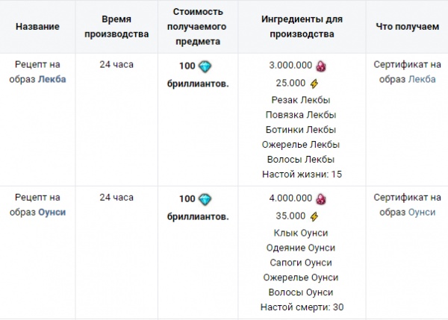Click the lightning bolt icon beside 25.000
Screen dimensions: 448x320
(x=314, y=83)
